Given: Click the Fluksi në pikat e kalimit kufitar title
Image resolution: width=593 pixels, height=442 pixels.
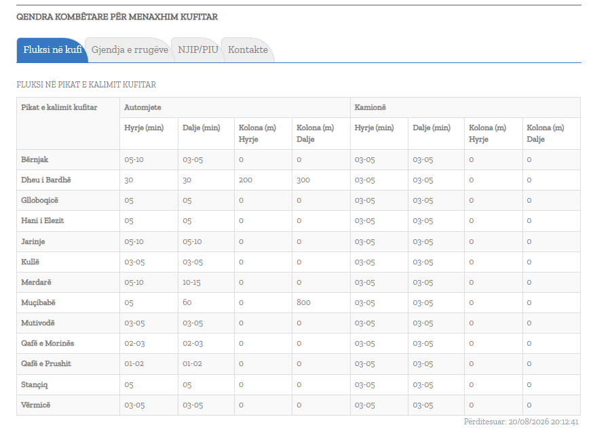Looking at the screenshot, I should coord(86,85).
